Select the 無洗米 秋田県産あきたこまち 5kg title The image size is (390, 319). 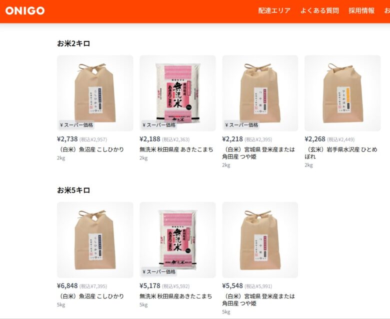click(176, 296)
